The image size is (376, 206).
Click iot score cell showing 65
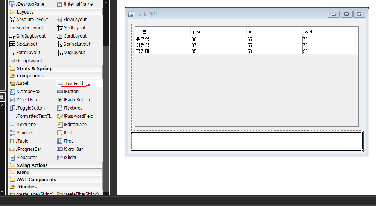[274, 39]
